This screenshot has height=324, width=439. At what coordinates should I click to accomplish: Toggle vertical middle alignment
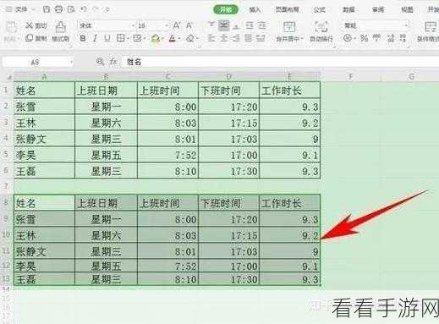tap(224, 25)
